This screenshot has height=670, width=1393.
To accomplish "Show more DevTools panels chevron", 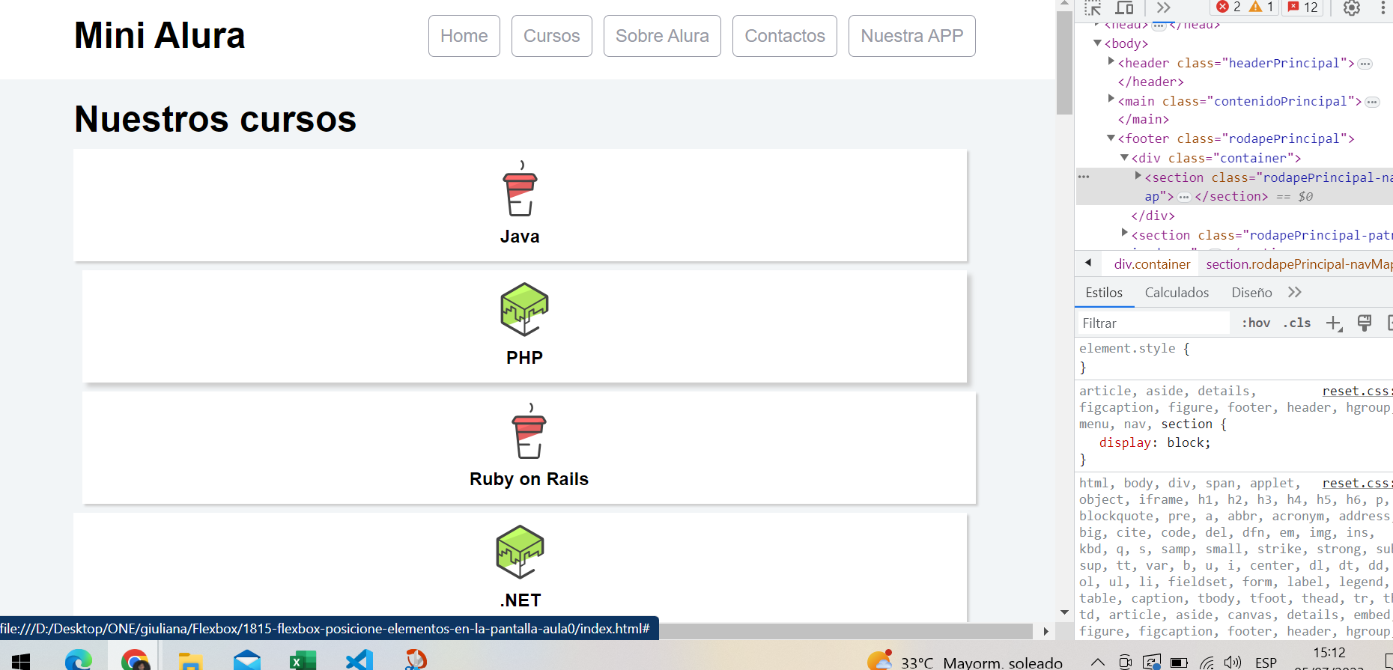I will pyautogui.click(x=1163, y=8).
